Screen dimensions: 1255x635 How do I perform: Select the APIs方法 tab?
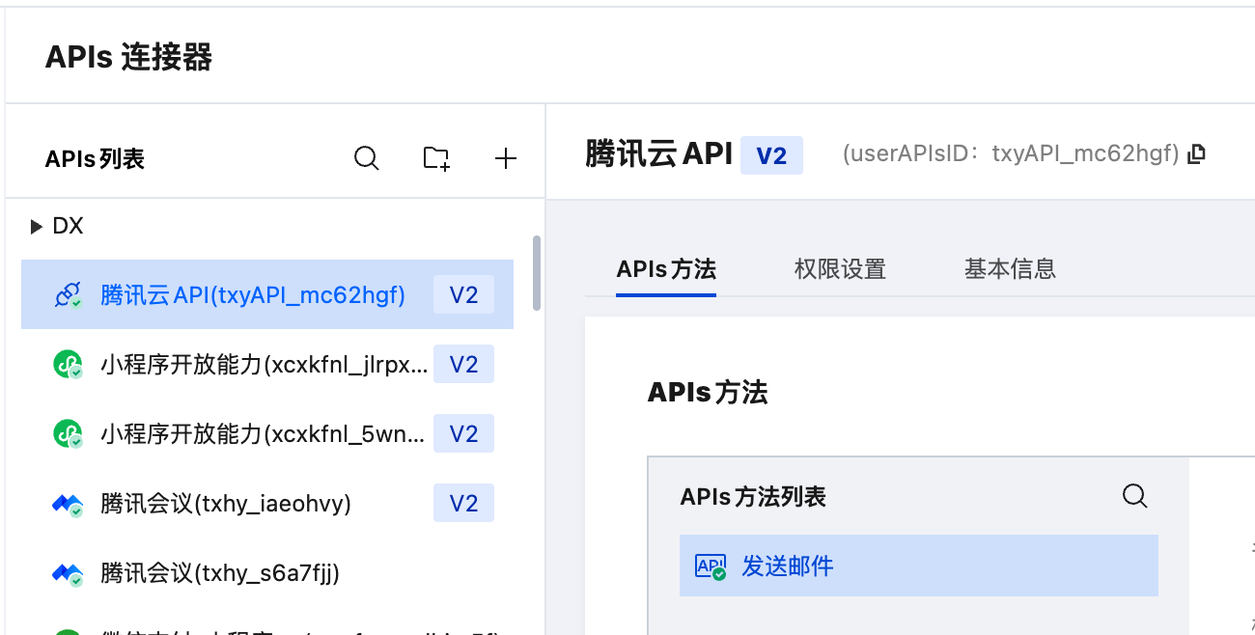coord(666,268)
